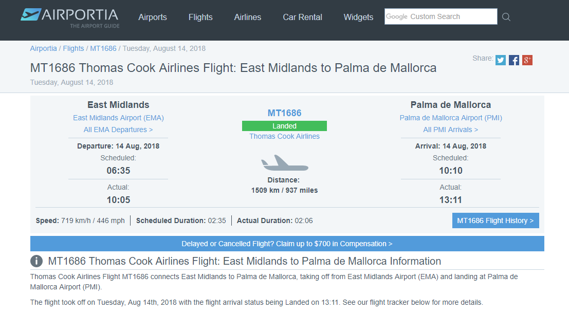The width and height of the screenshot is (569, 313).
Task: Type in the Google Custom Search box
Action: tap(441, 16)
